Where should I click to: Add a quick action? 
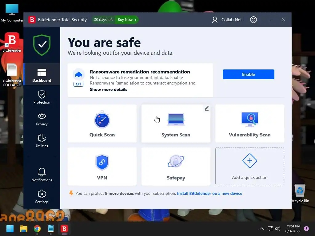[250, 166]
